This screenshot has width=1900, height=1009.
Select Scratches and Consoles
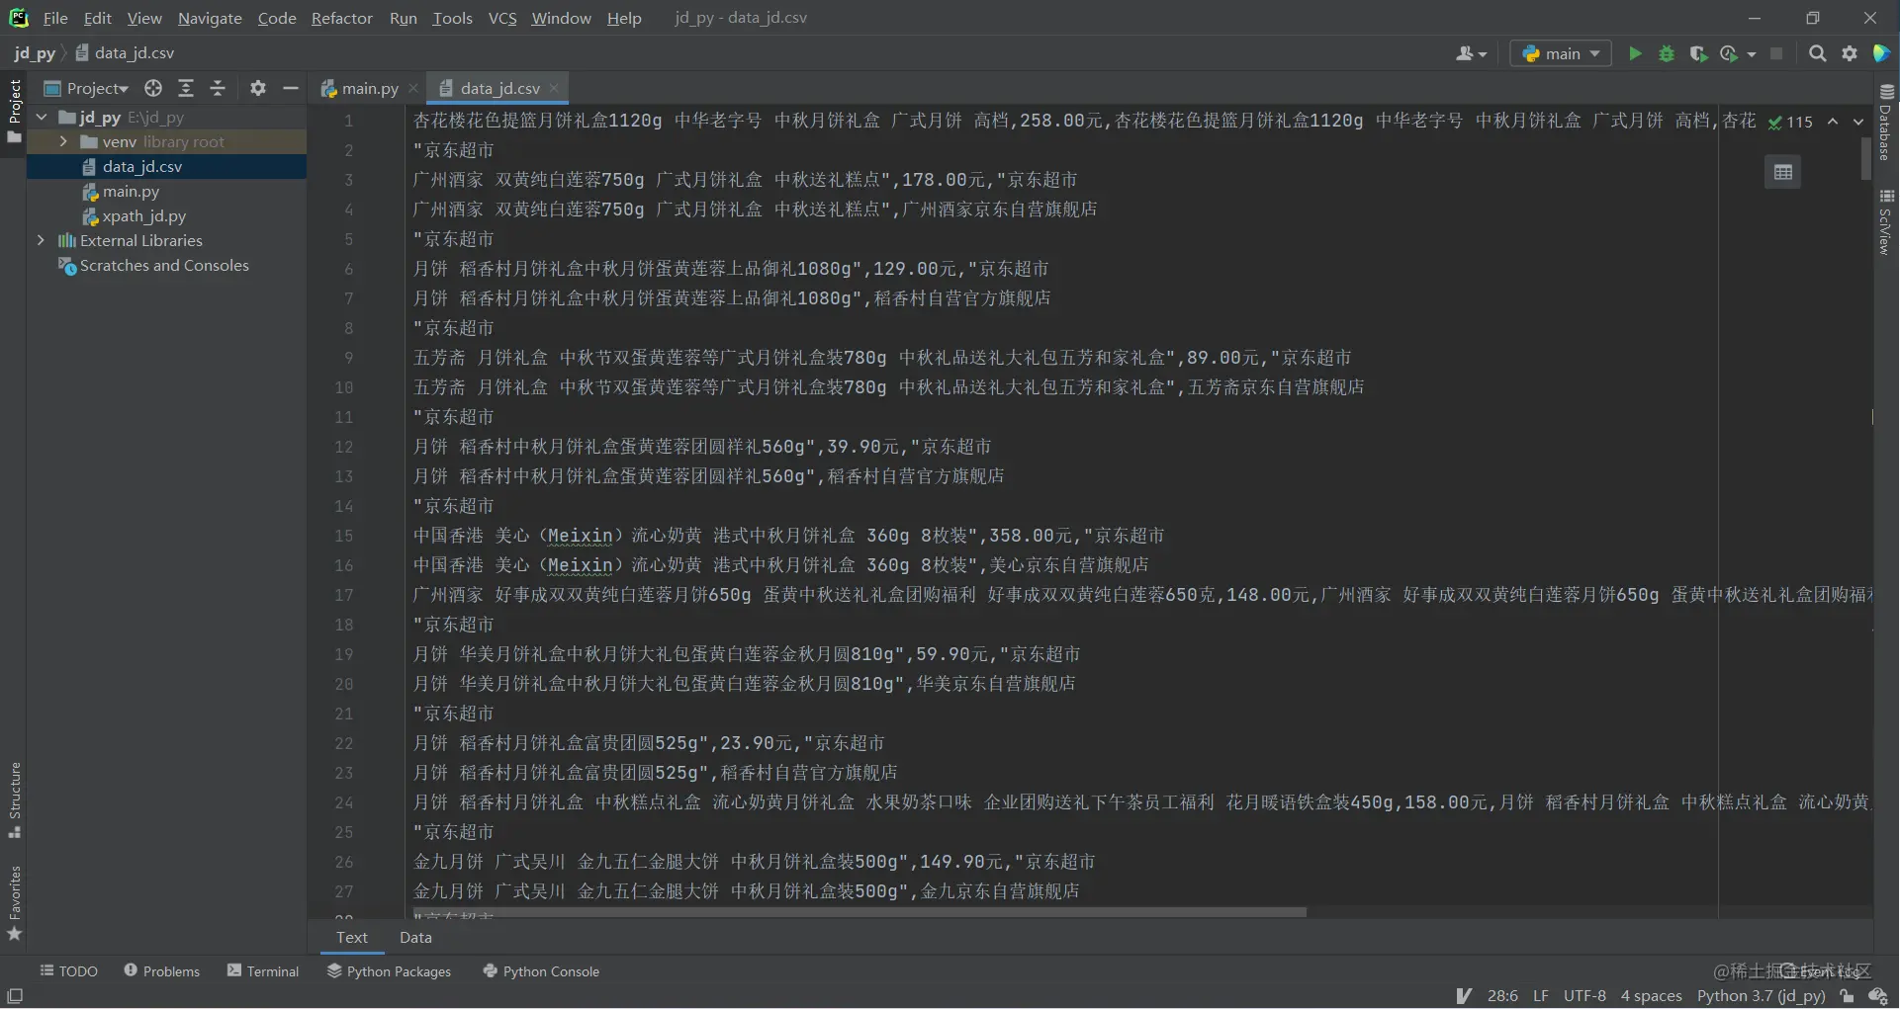[164, 265]
